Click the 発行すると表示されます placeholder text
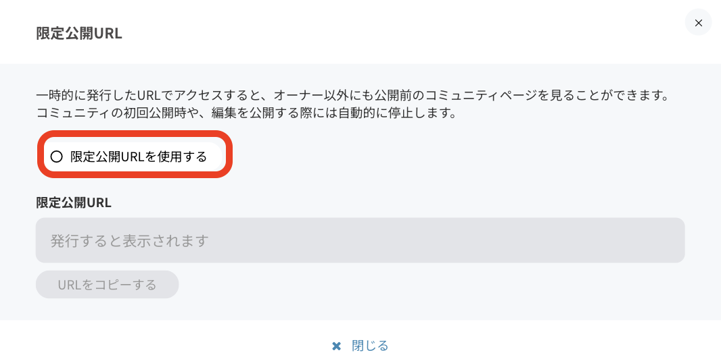Screen dimensions: 721x363 [129, 241]
